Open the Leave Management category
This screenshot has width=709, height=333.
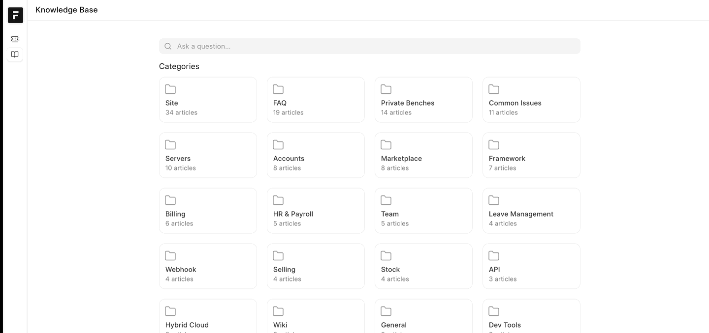pos(531,210)
